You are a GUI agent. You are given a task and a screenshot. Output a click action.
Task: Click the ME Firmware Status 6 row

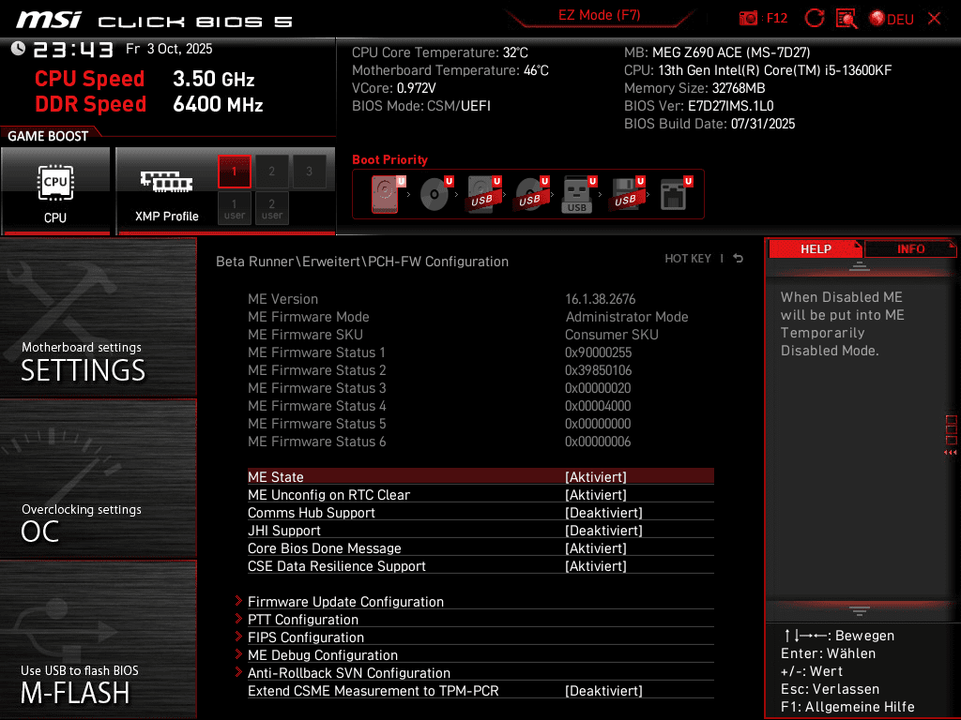tap(480, 441)
